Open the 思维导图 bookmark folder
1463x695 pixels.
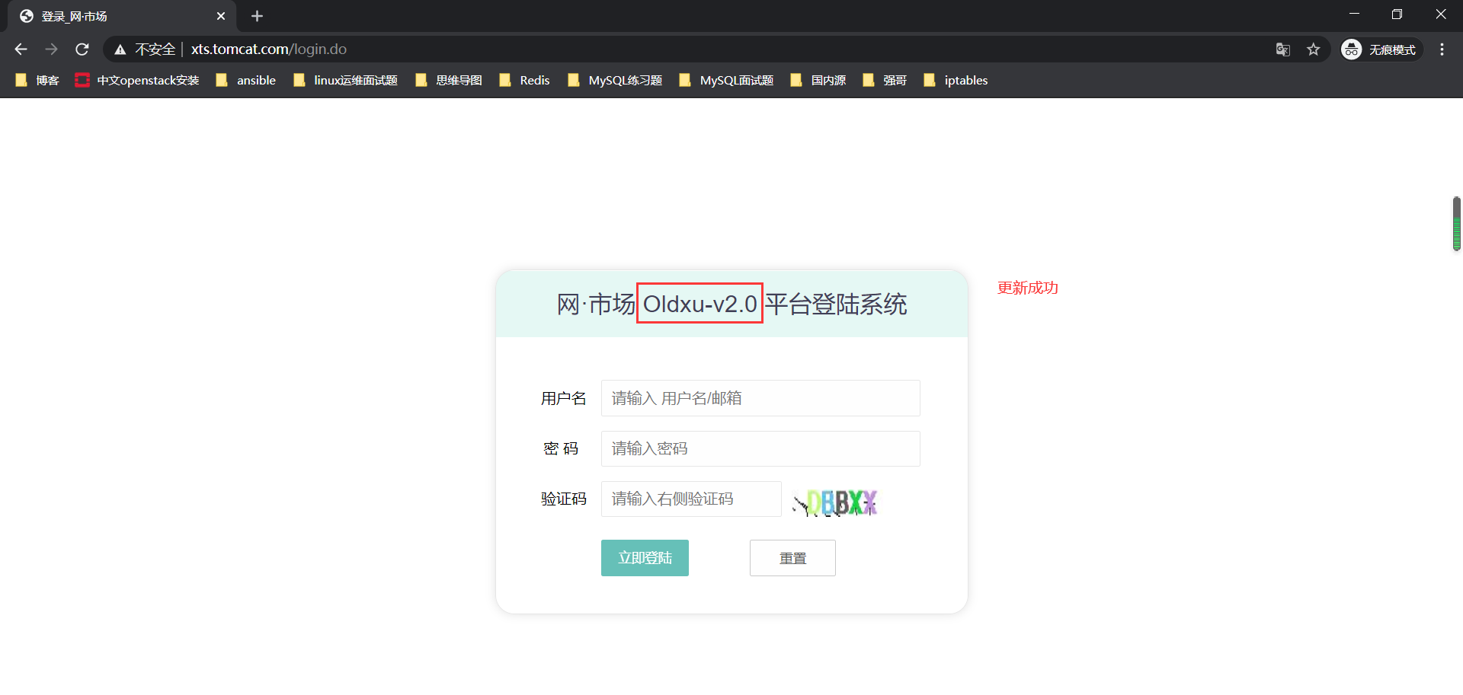point(449,80)
